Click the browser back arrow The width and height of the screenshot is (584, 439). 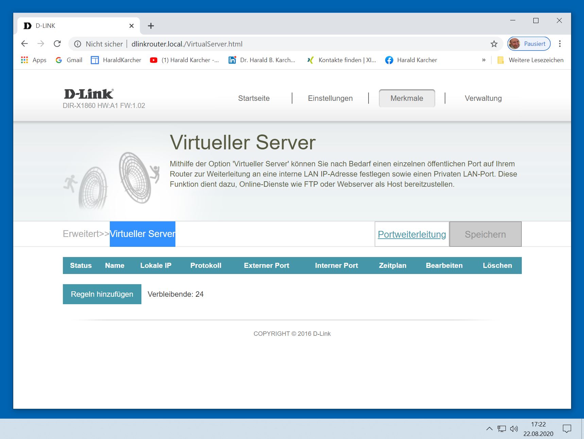coord(24,44)
